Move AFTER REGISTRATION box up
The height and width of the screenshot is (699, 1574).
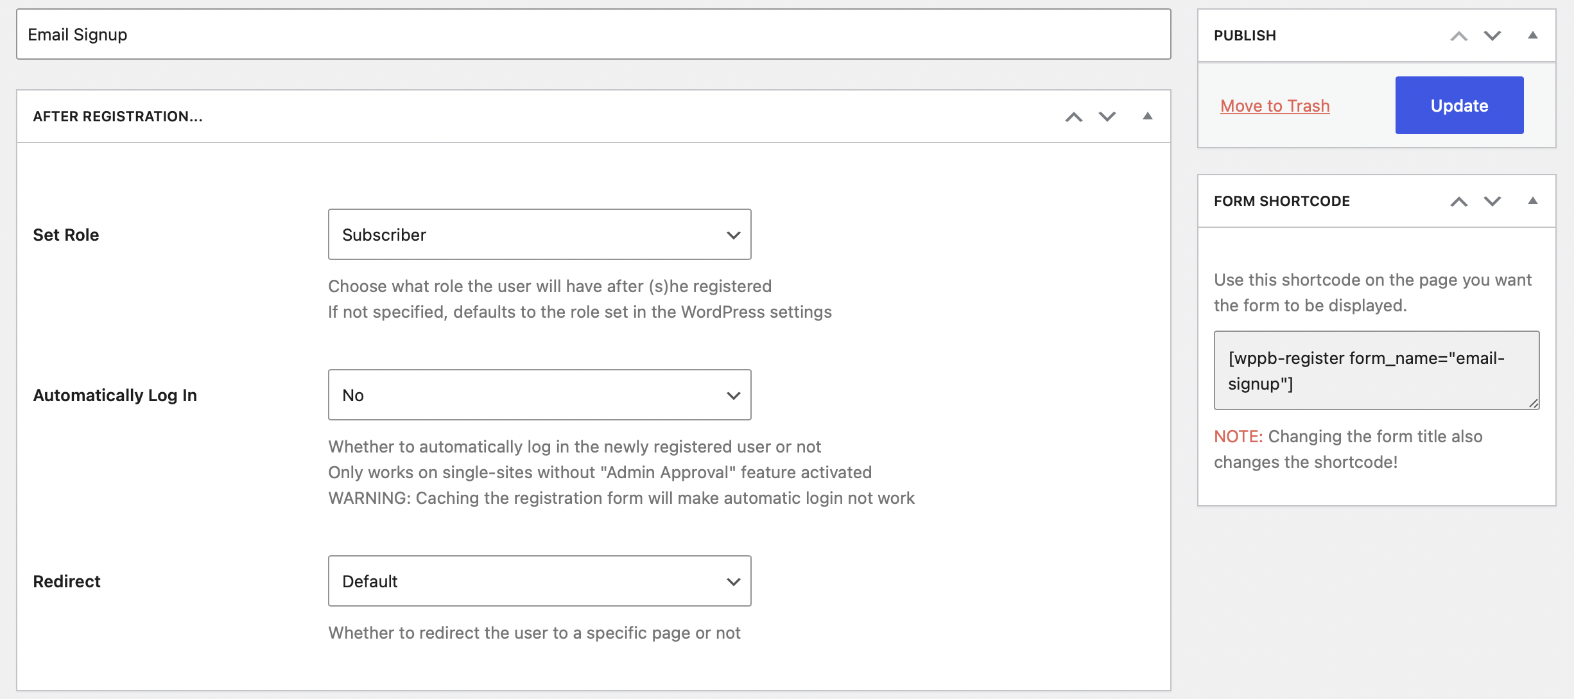click(1073, 116)
